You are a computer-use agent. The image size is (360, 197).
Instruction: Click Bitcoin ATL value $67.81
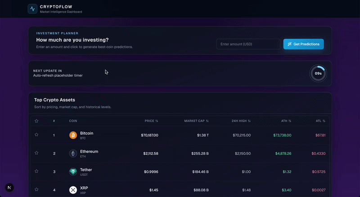pyautogui.click(x=320, y=135)
